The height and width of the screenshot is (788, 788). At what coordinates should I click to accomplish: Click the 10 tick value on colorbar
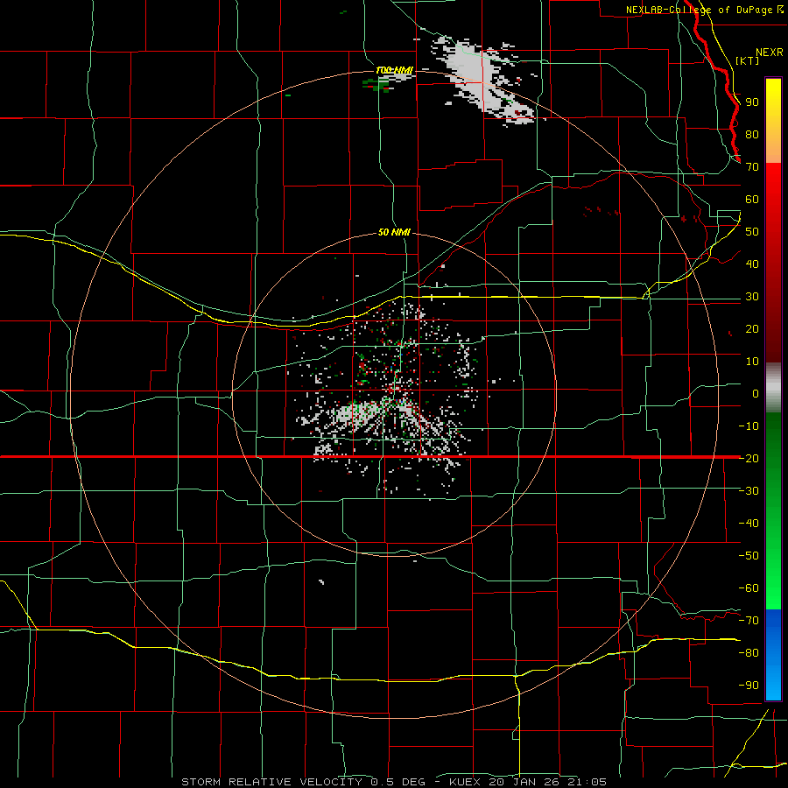pyautogui.click(x=752, y=362)
